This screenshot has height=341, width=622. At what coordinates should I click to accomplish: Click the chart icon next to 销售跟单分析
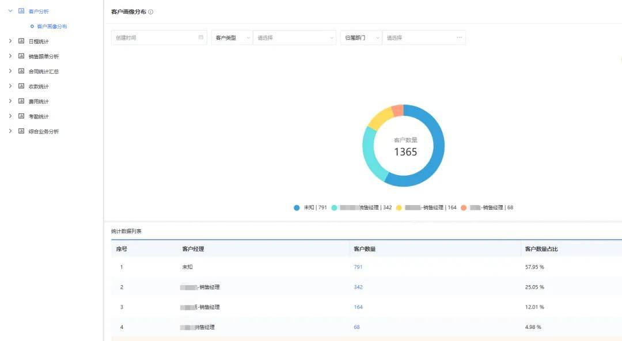[x=21, y=56]
